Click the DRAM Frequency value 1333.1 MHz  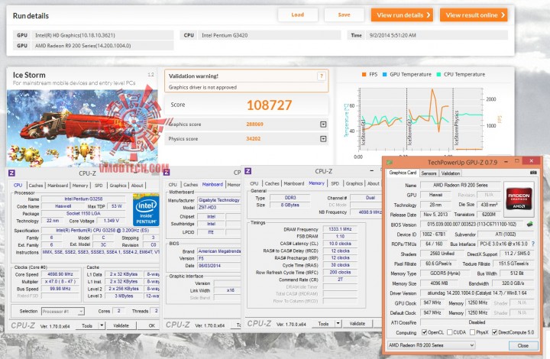340,229
